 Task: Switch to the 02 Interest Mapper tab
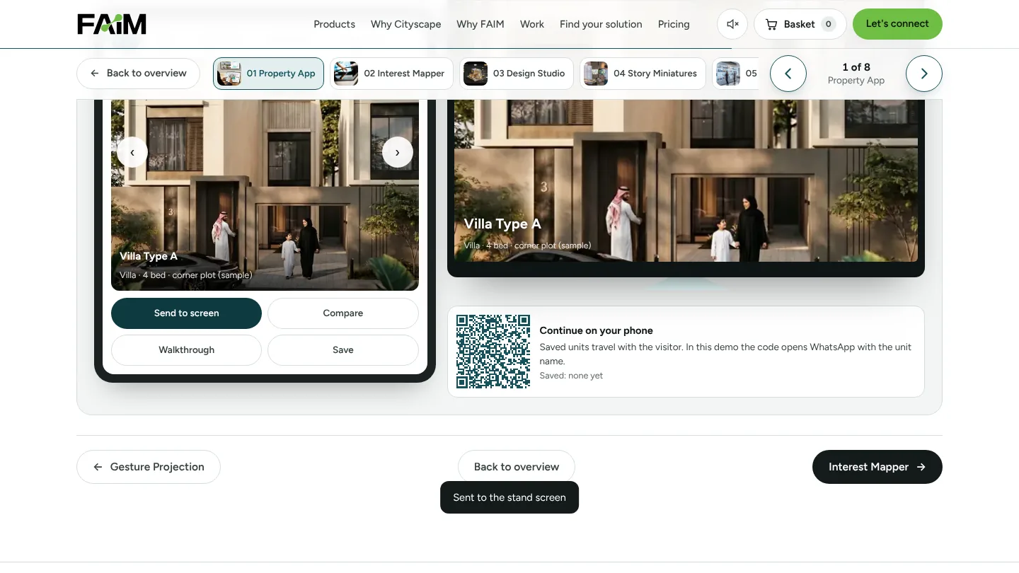tap(391, 74)
